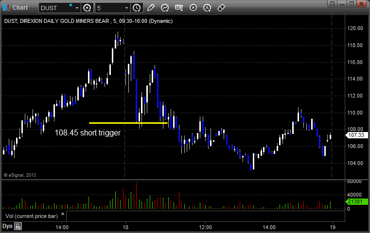Click the pop-out window button
The image size is (370, 233).
point(333,3)
